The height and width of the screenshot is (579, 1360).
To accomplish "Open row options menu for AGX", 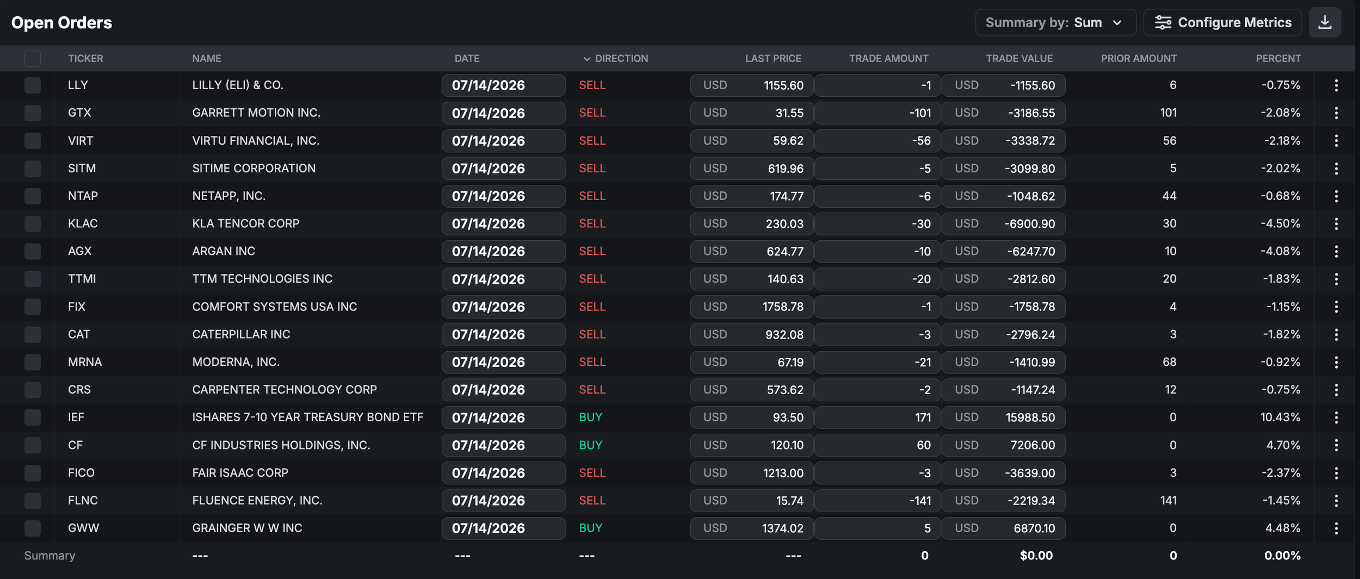I will pos(1336,251).
